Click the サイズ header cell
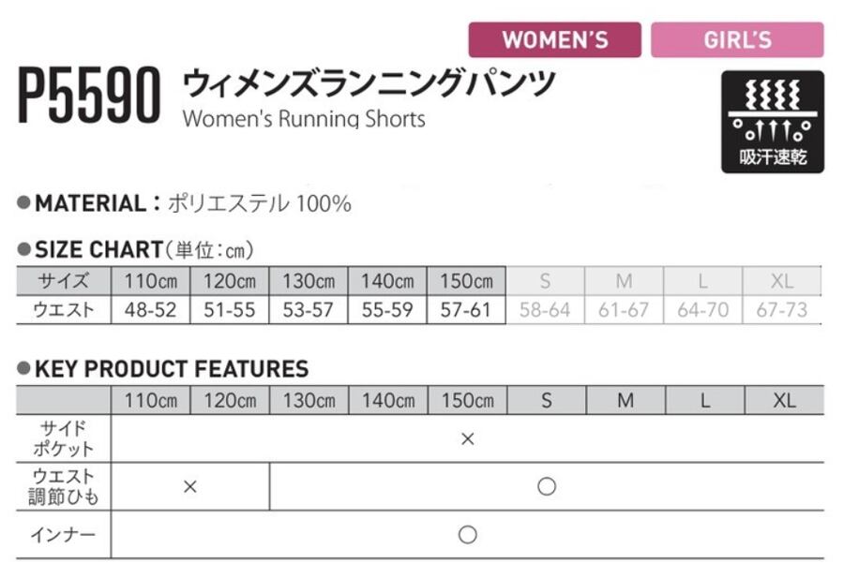 point(63,281)
